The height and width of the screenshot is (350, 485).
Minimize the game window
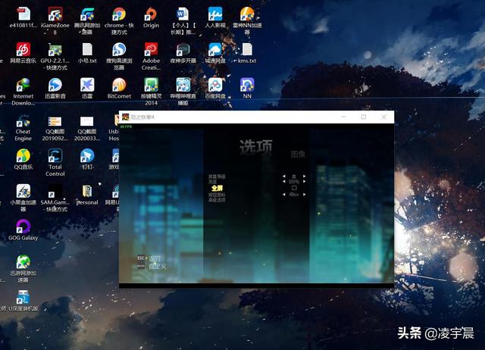[343, 117]
